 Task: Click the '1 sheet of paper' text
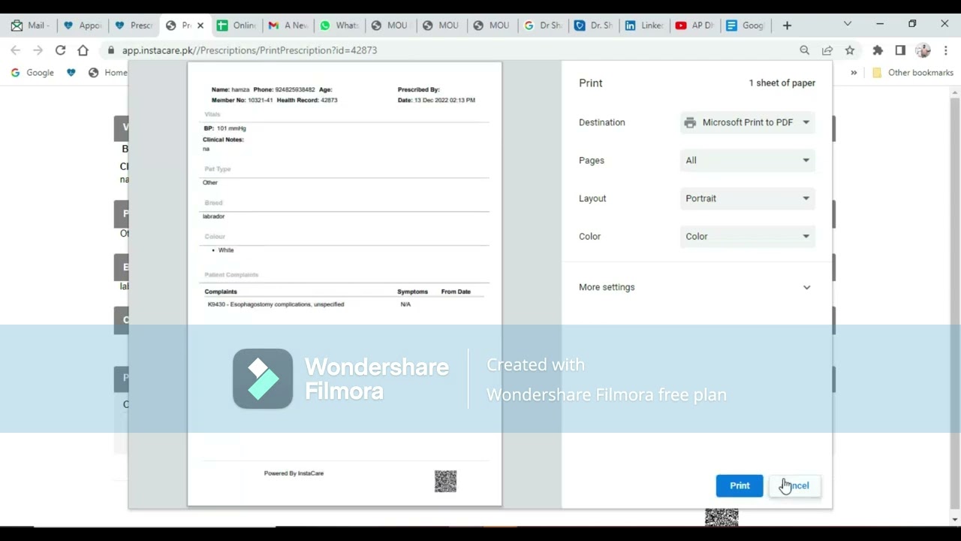click(x=782, y=83)
